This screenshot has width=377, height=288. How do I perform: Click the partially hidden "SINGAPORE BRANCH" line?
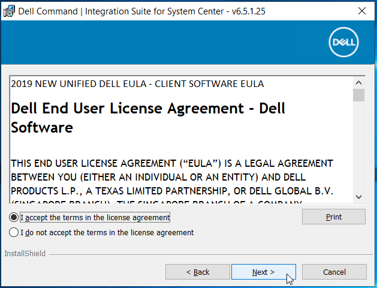(x=156, y=203)
